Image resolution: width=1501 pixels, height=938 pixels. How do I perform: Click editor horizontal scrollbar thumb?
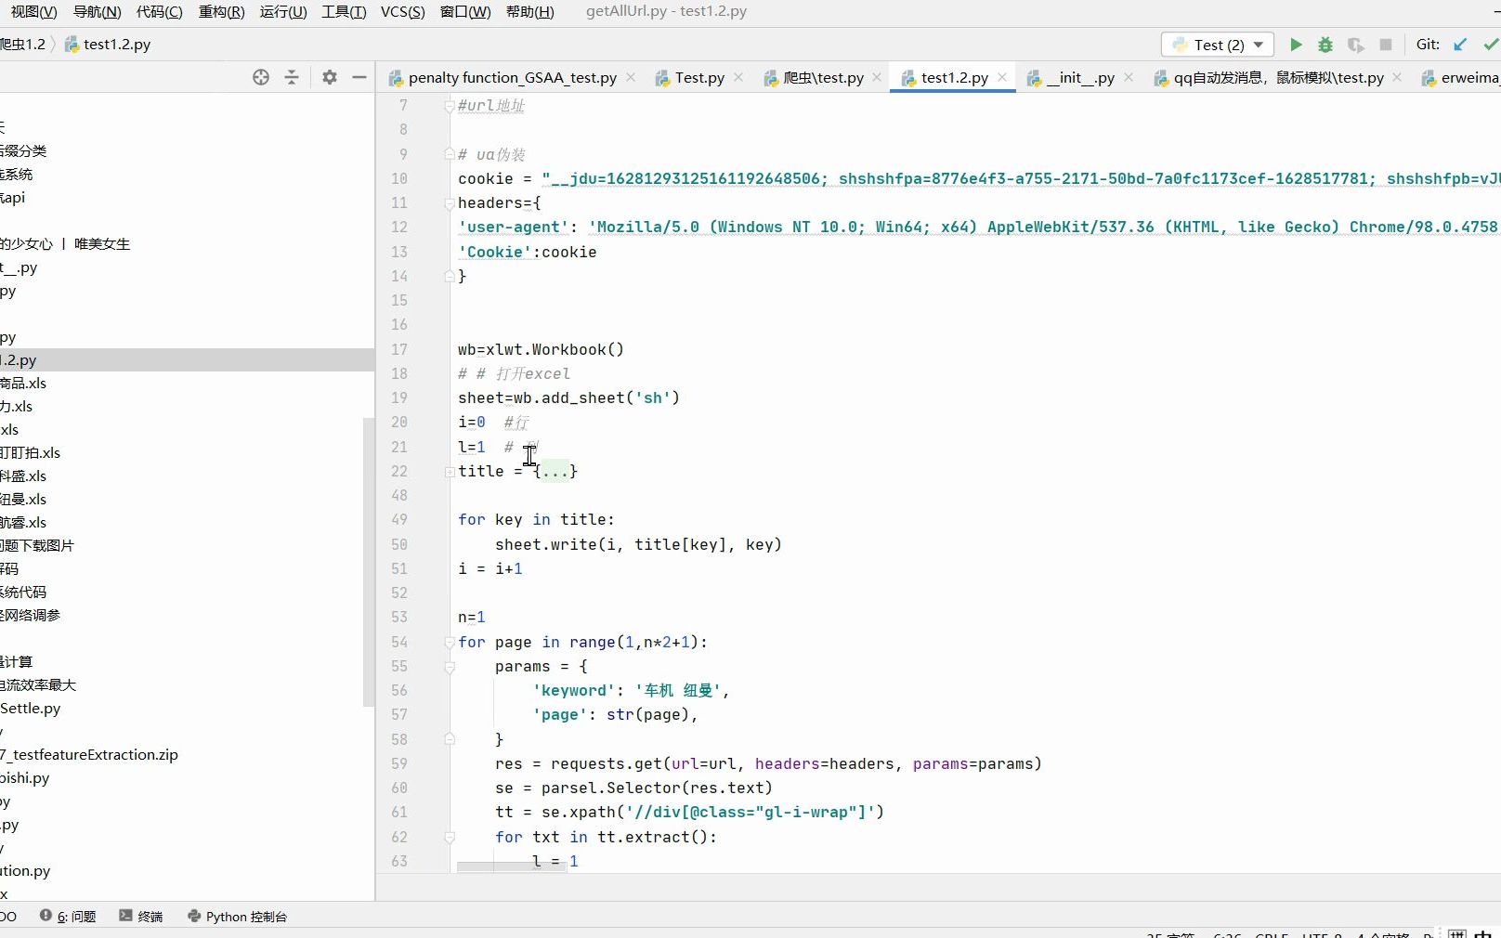point(513,867)
